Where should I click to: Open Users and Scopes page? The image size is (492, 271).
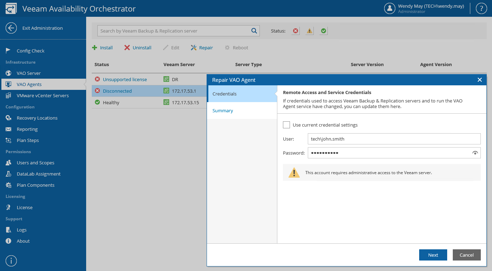click(x=35, y=163)
